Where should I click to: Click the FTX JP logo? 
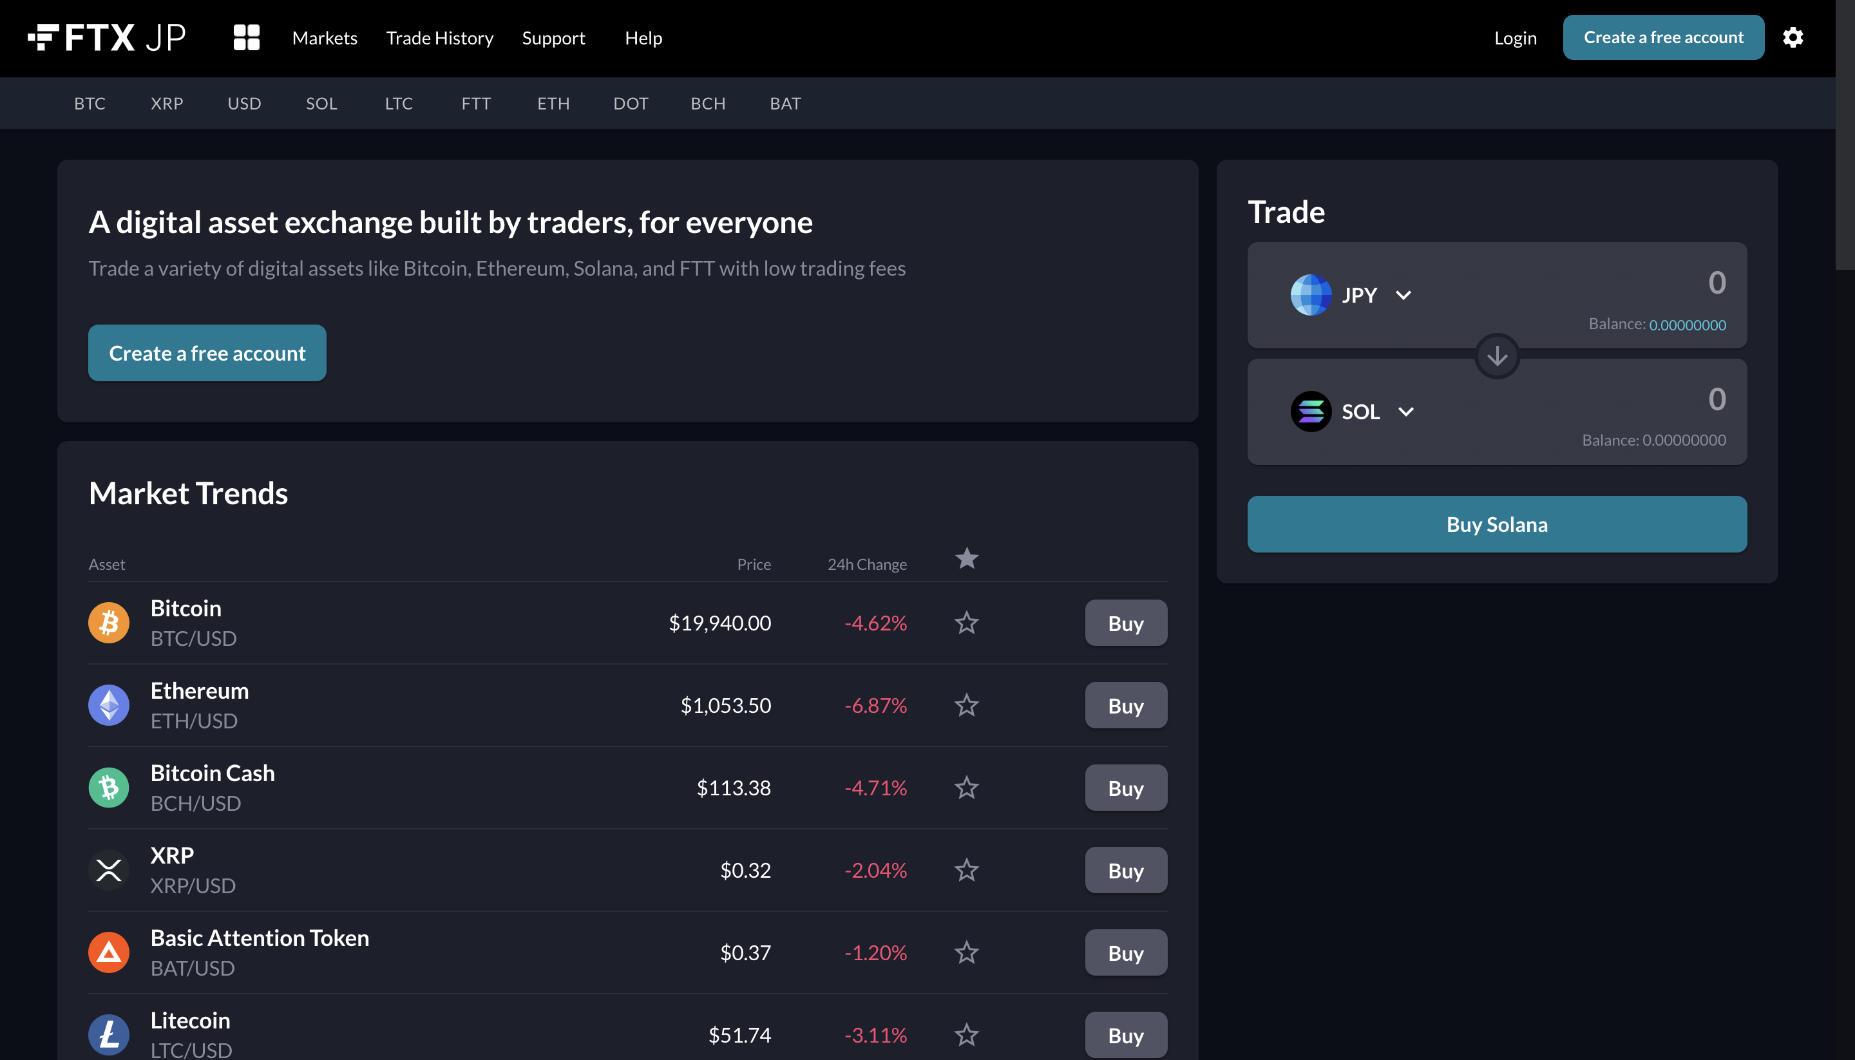[x=107, y=37]
